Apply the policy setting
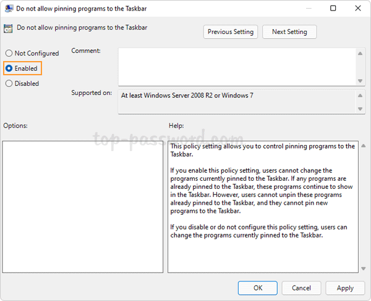371x301 pixels. [x=345, y=288]
